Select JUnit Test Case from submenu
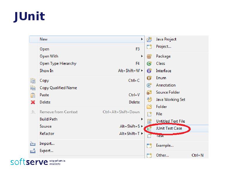The image size is (234, 176). pyautogui.click(x=169, y=128)
